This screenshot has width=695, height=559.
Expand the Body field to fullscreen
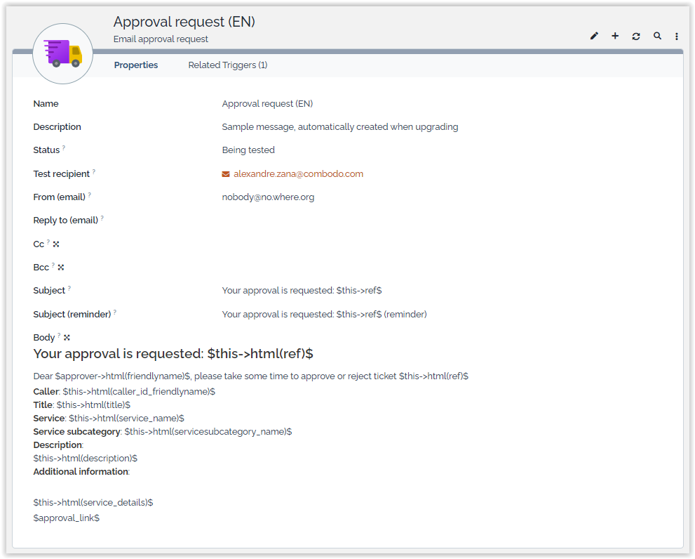67,338
